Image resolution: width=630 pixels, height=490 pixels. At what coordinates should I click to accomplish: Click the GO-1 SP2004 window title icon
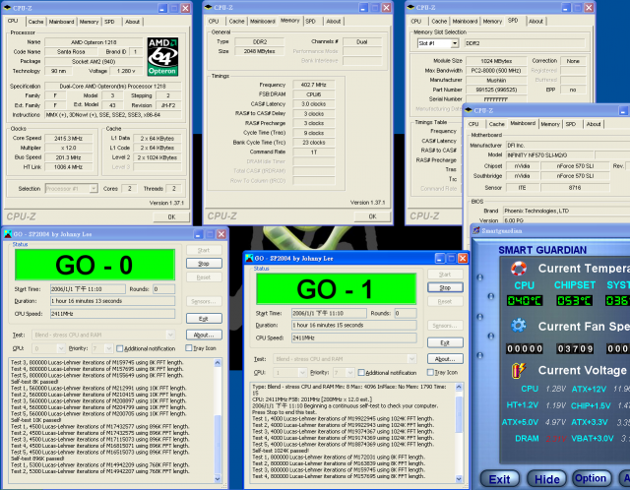pyautogui.click(x=249, y=258)
